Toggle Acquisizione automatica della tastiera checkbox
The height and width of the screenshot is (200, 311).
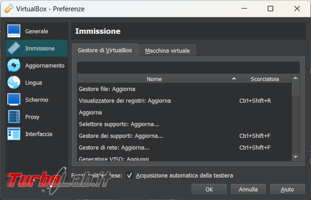[130, 176]
